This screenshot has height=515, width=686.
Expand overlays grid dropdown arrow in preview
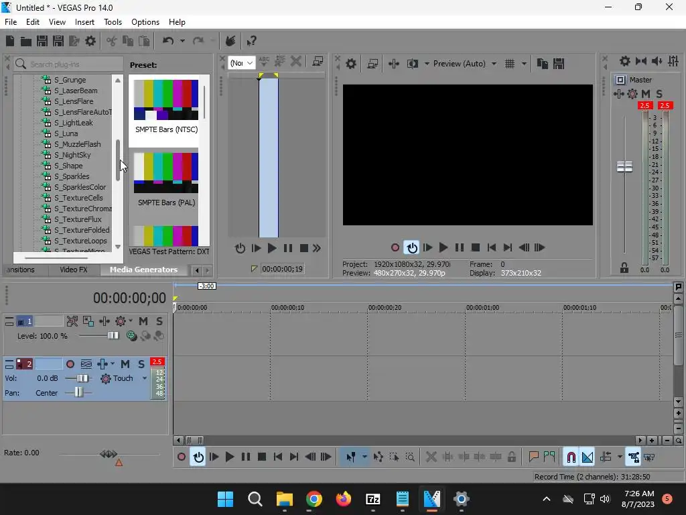click(524, 64)
